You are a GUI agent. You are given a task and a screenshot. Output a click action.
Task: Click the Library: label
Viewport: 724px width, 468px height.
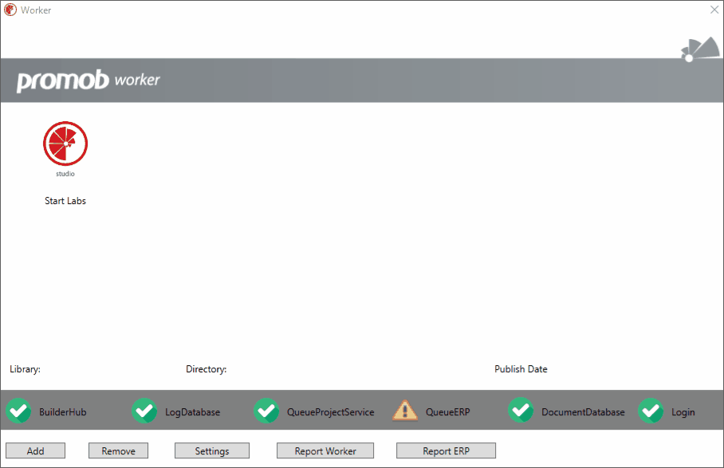point(25,369)
